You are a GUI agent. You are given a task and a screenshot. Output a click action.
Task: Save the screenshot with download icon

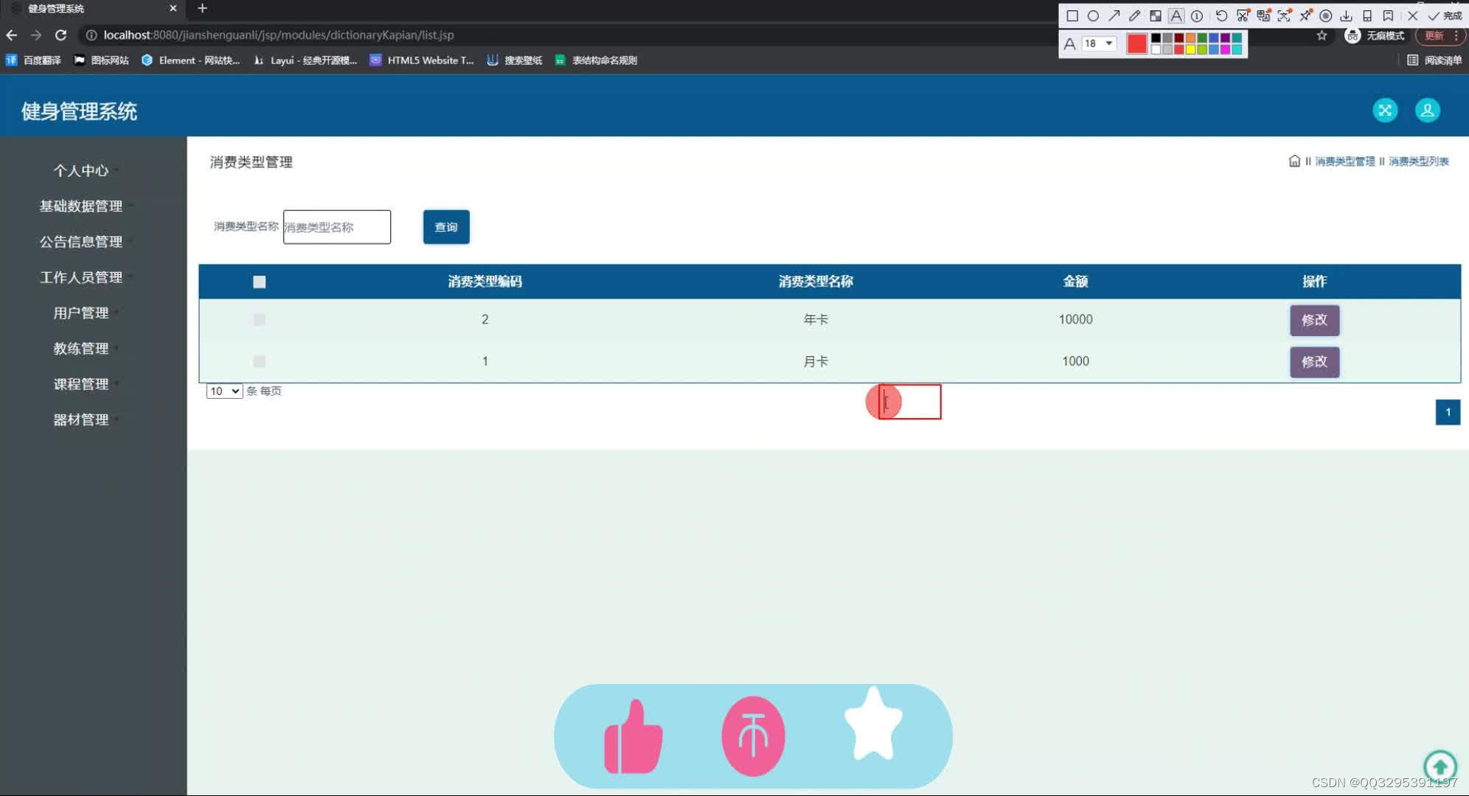1347,15
